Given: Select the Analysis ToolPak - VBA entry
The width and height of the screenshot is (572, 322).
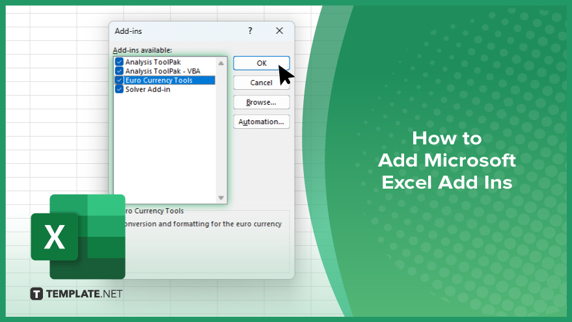Looking at the screenshot, I should 163,71.
